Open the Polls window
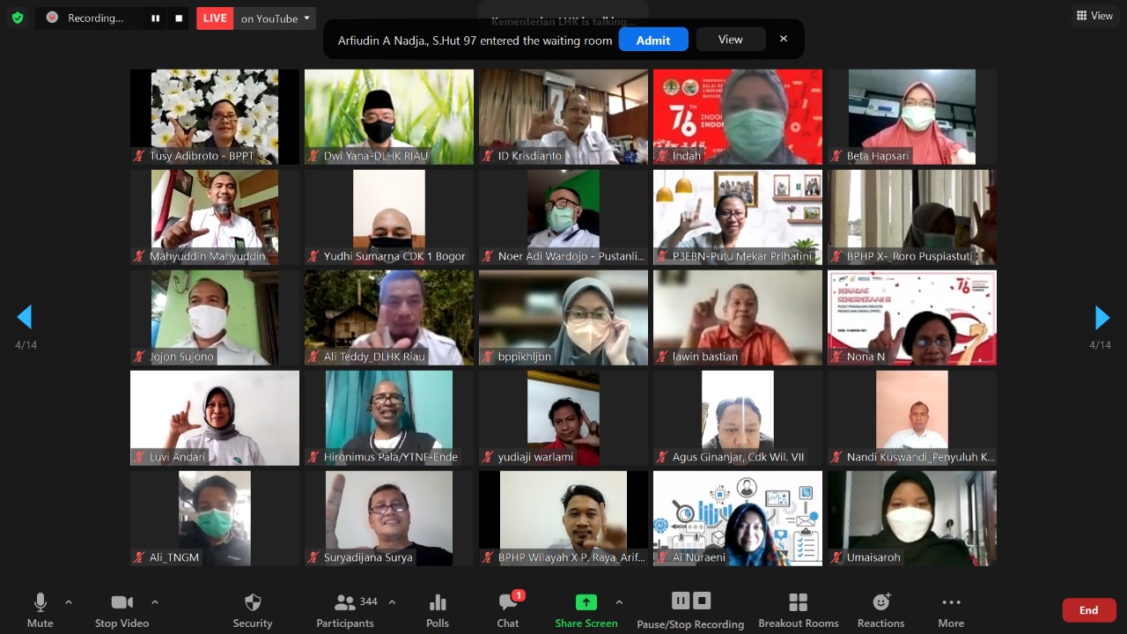Screen dimensions: 1127x634 (438, 610)
